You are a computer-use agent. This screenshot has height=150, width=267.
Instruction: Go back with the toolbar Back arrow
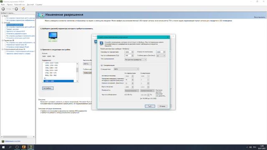[x=3, y=9]
